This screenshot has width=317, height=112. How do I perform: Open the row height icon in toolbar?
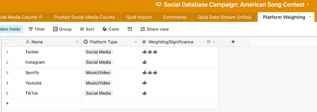pos(130,29)
